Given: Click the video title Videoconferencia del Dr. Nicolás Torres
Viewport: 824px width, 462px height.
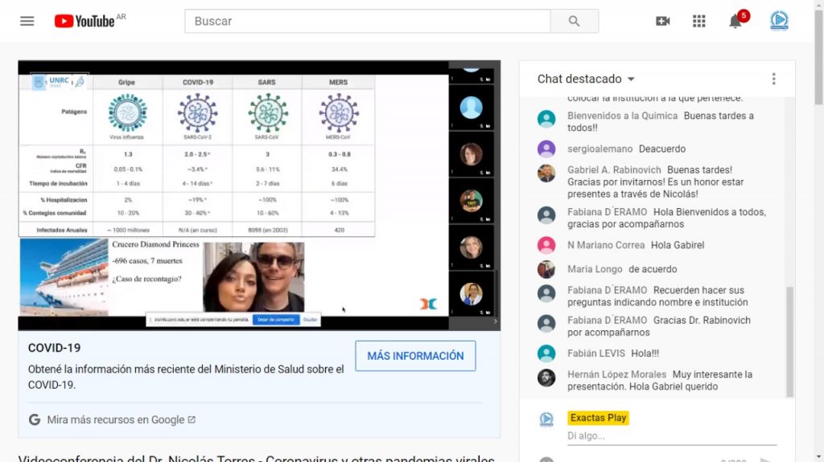Looking at the screenshot, I should point(257,458).
